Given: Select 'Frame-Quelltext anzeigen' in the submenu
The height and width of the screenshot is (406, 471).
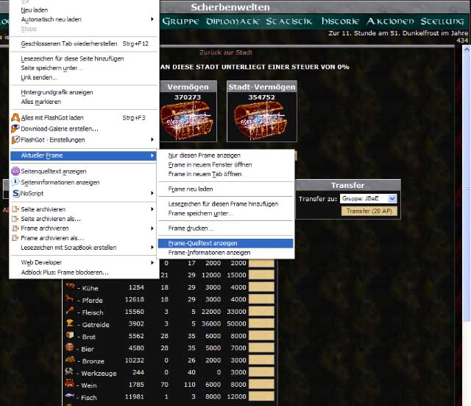Looking at the screenshot, I should [225, 242].
